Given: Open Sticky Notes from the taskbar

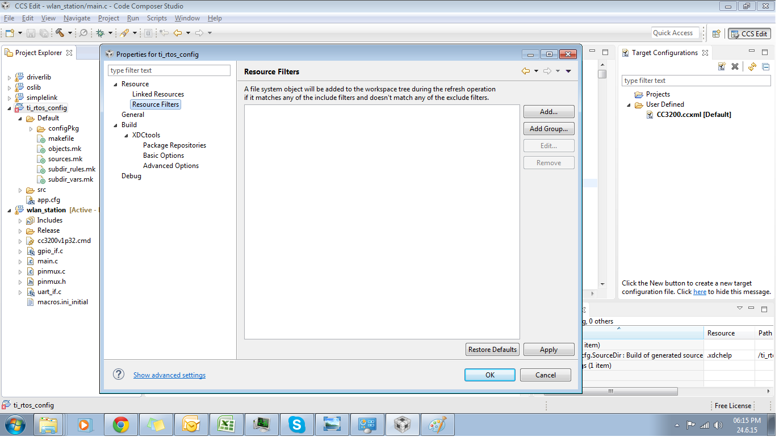Looking at the screenshot, I should click(x=156, y=425).
